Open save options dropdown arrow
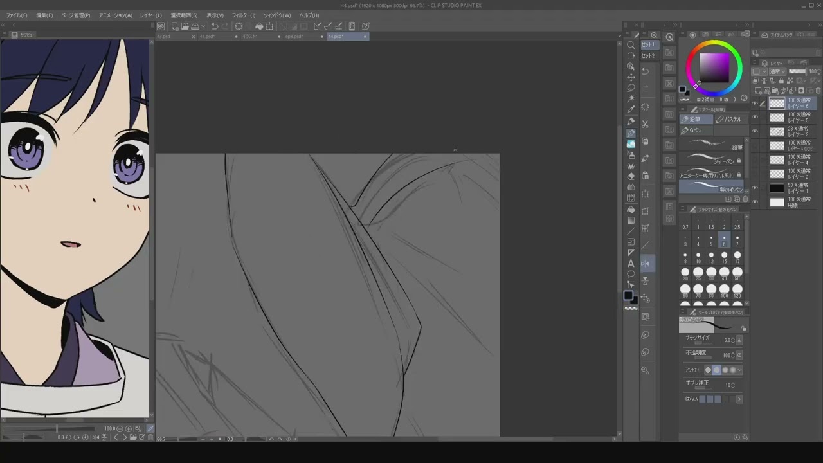This screenshot has height=463, width=823. (203, 26)
